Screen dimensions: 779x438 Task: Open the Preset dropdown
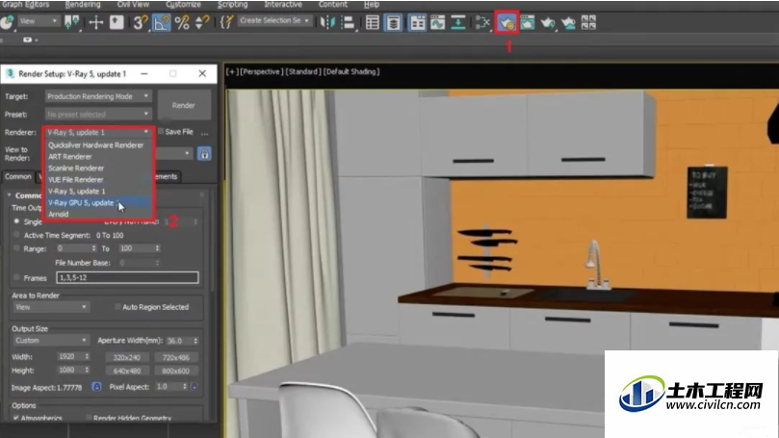pos(98,115)
